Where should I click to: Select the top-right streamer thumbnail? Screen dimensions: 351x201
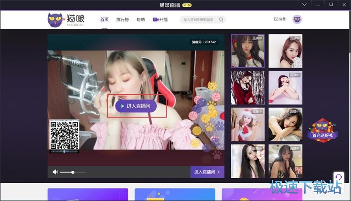285,51
